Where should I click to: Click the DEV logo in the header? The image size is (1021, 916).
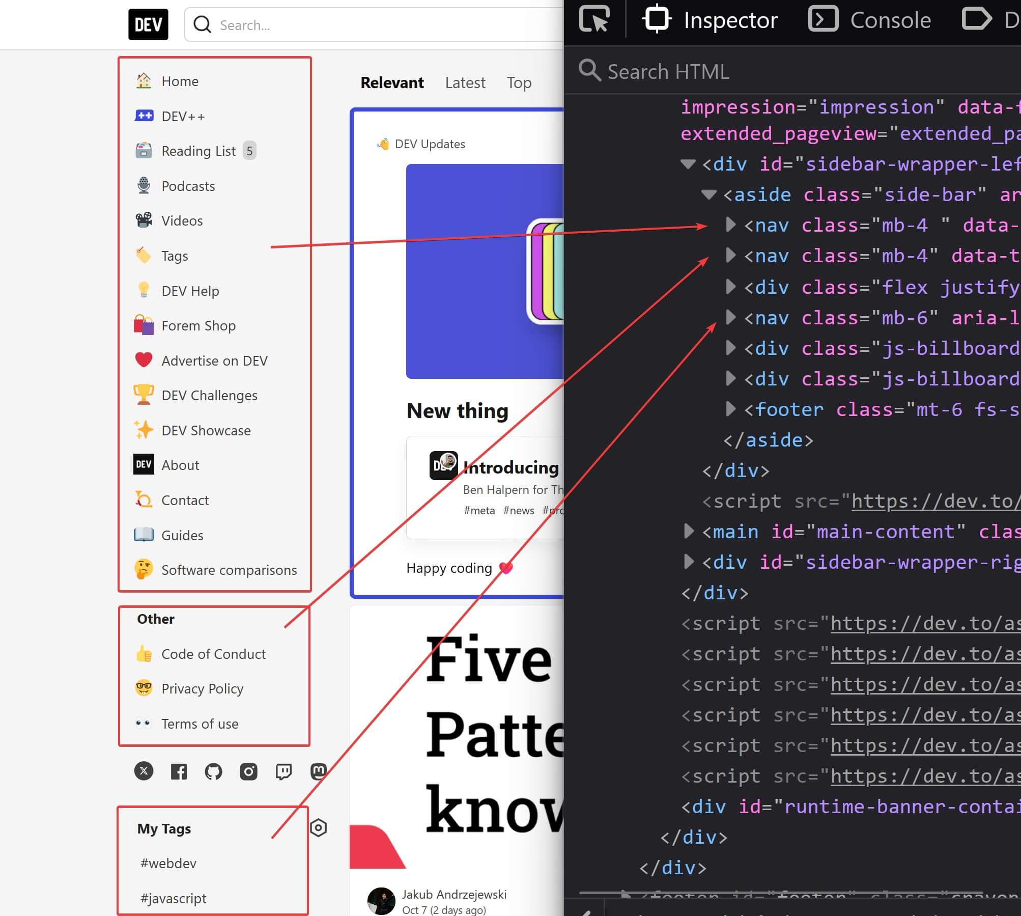point(148,24)
